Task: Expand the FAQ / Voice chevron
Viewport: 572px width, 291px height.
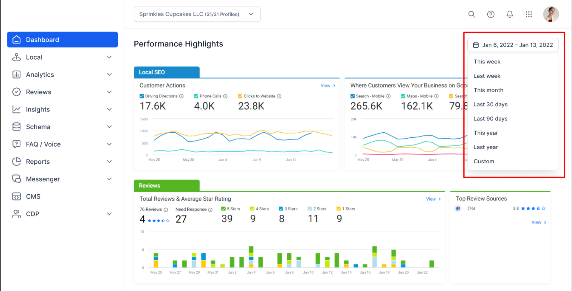Action: 109,144
